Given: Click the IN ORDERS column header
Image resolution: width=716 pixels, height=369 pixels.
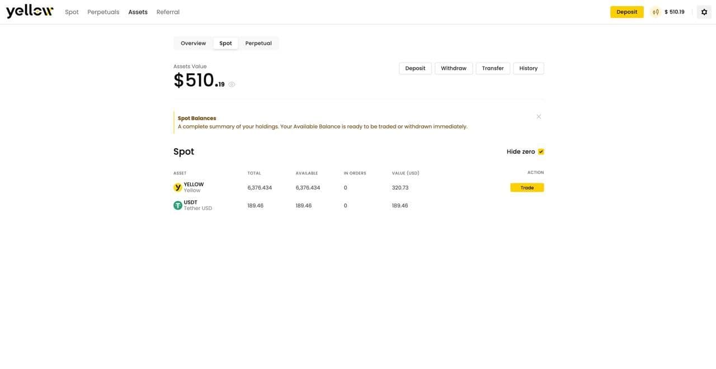Looking at the screenshot, I should point(355,173).
